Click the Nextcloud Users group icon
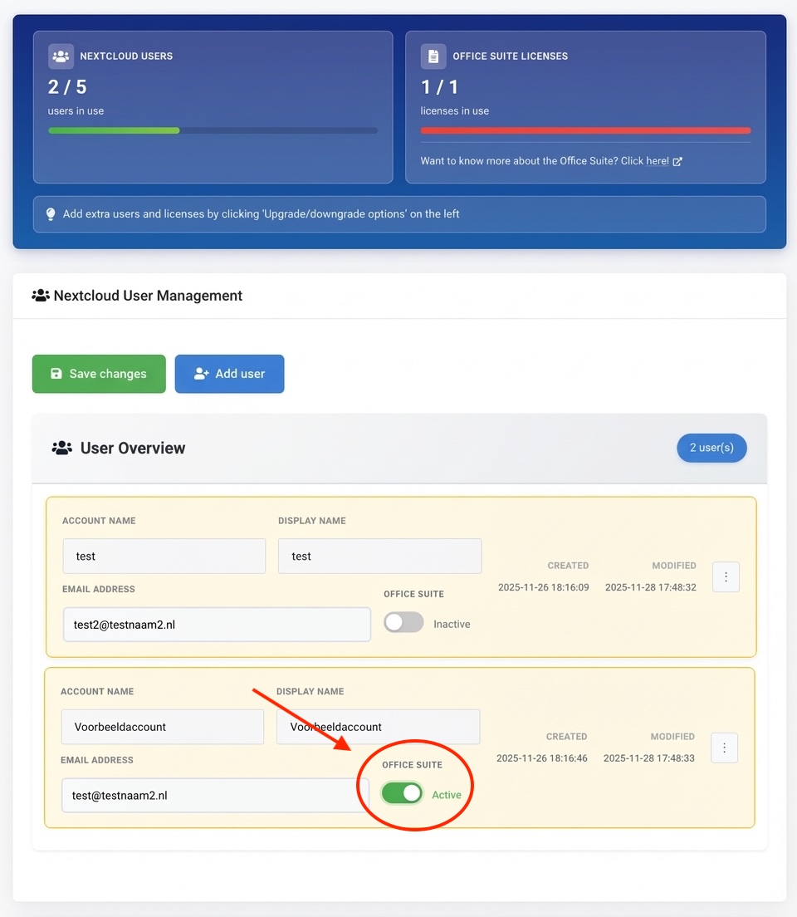Screen dimensions: 797x917 click(61, 56)
